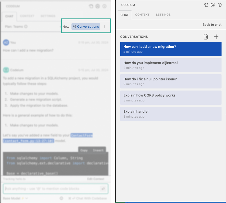Viewport: 226px width, 203px height.
Task: Click the info icon next to Plan: Teams
Action: pos(26,27)
